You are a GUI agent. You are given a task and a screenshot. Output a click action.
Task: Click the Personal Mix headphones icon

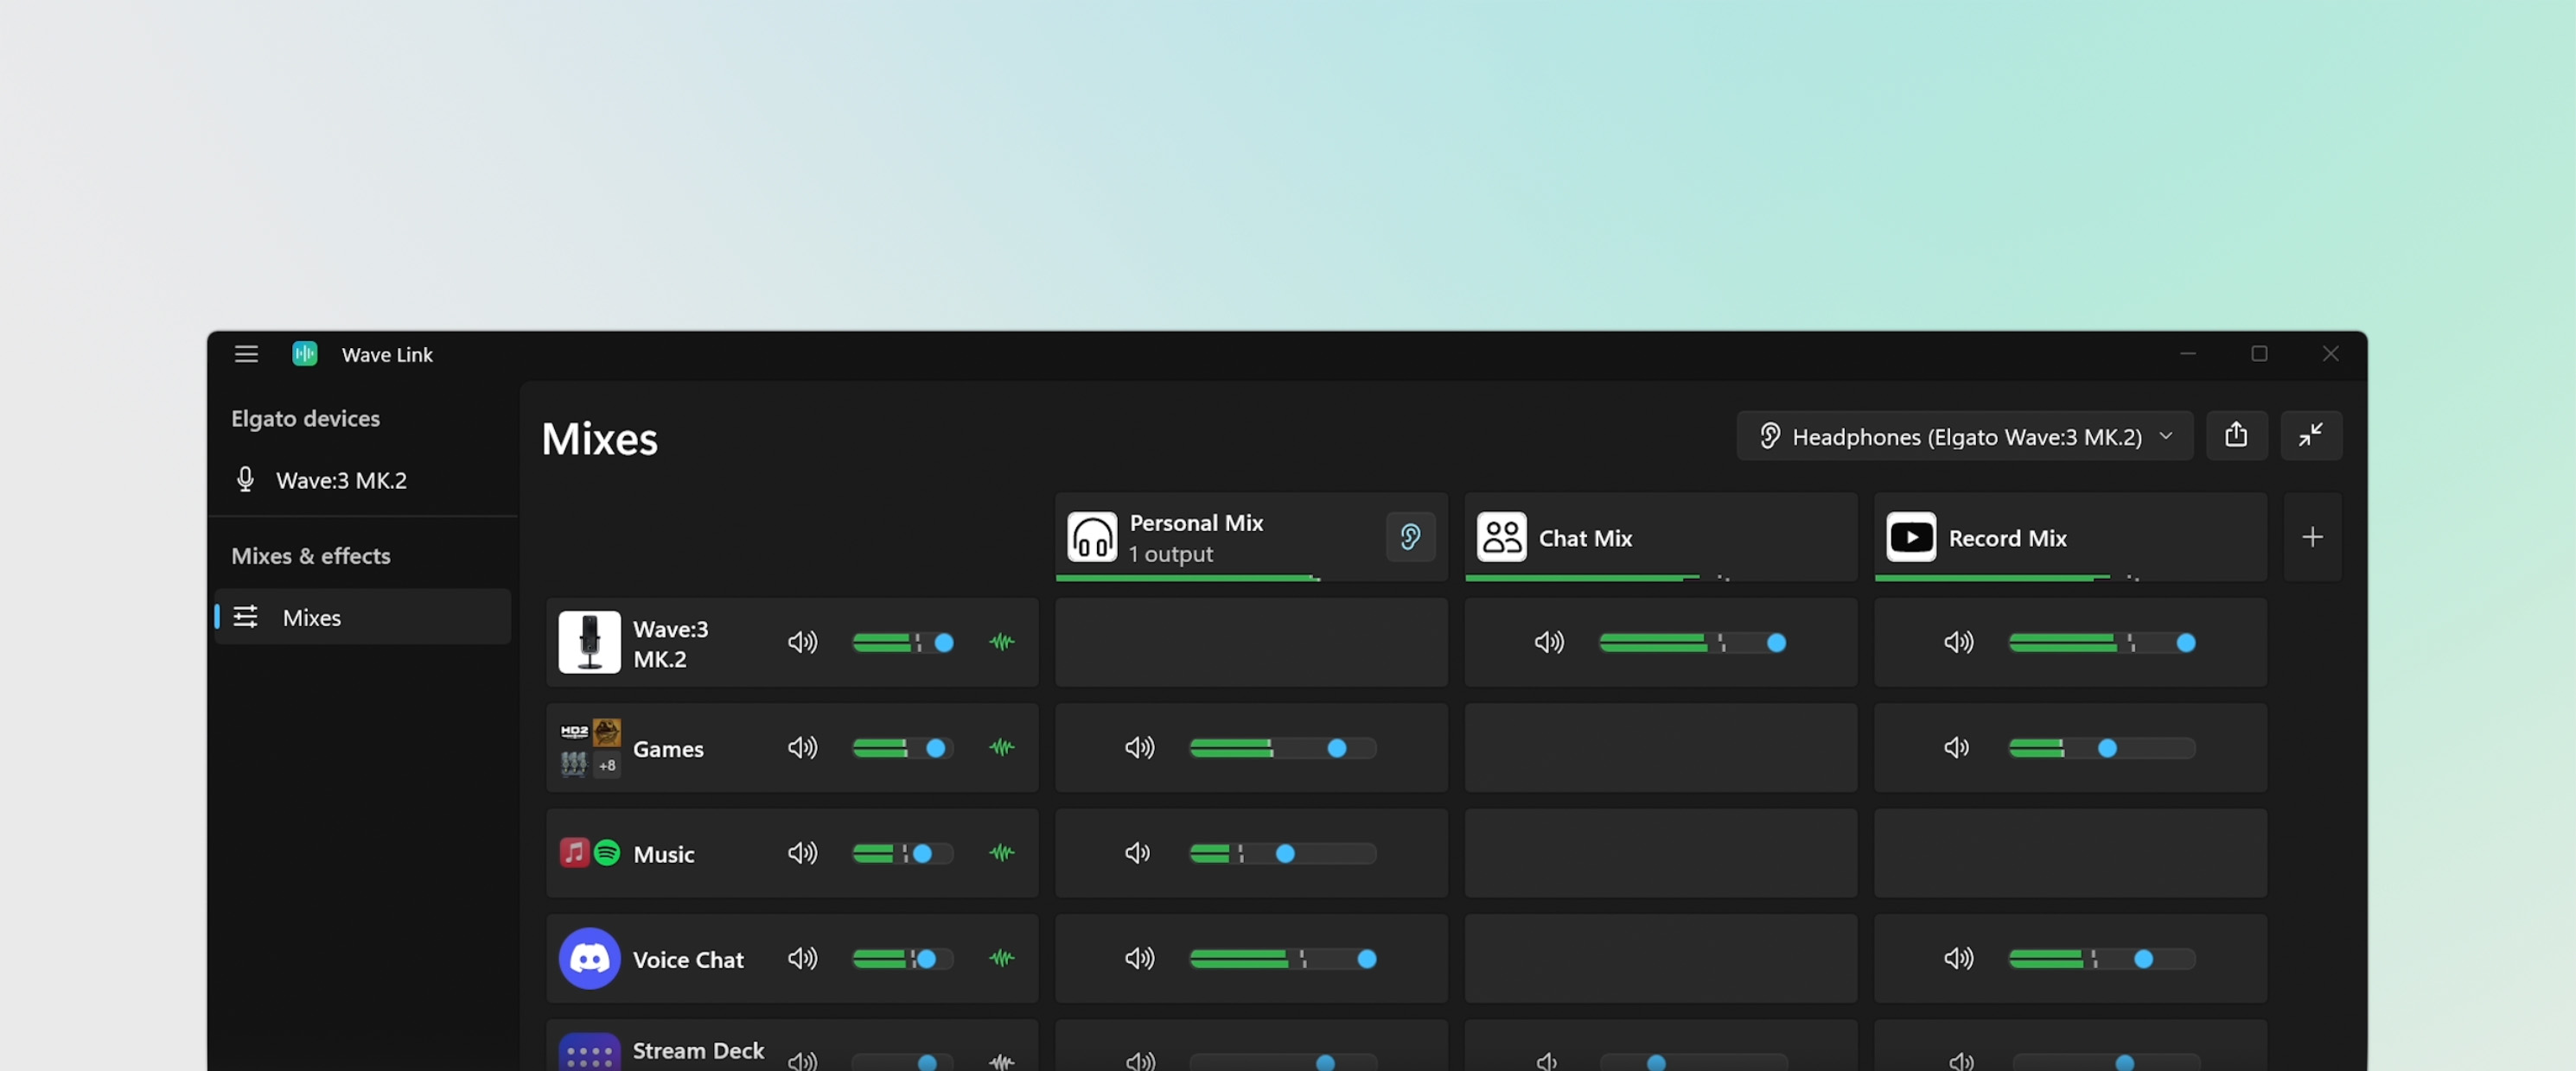coord(1092,537)
